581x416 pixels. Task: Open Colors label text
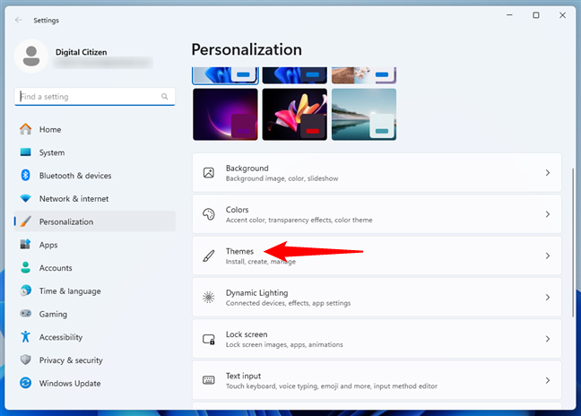tap(237, 210)
